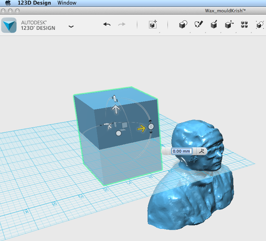Open the Window menu
Image resolution: width=266 pixels, height=241 pixels.
tap(67, 3)
